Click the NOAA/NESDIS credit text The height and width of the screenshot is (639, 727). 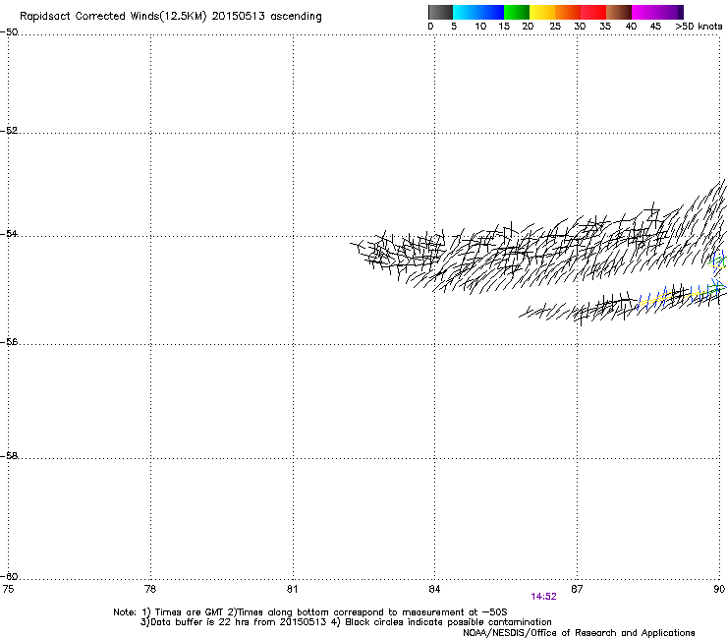[x=579, y=632]
